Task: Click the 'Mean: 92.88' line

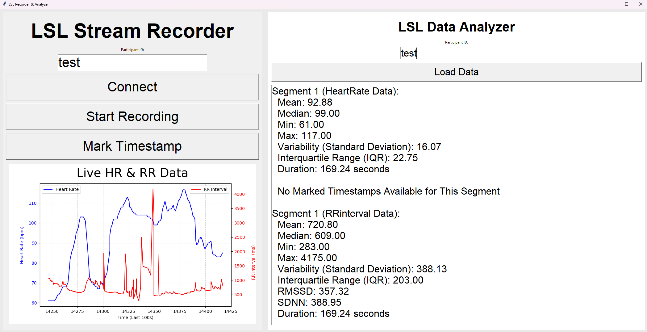Action: click(x=305, y=102)
